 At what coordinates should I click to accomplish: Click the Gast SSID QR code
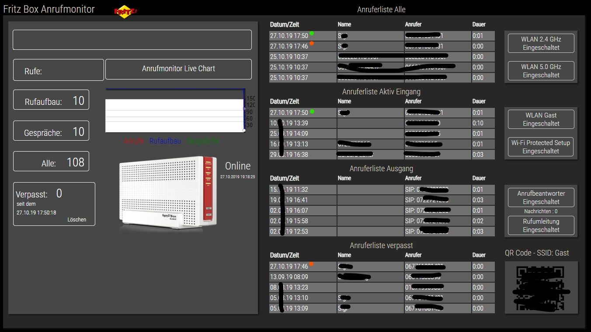click(x=541, y=287)
